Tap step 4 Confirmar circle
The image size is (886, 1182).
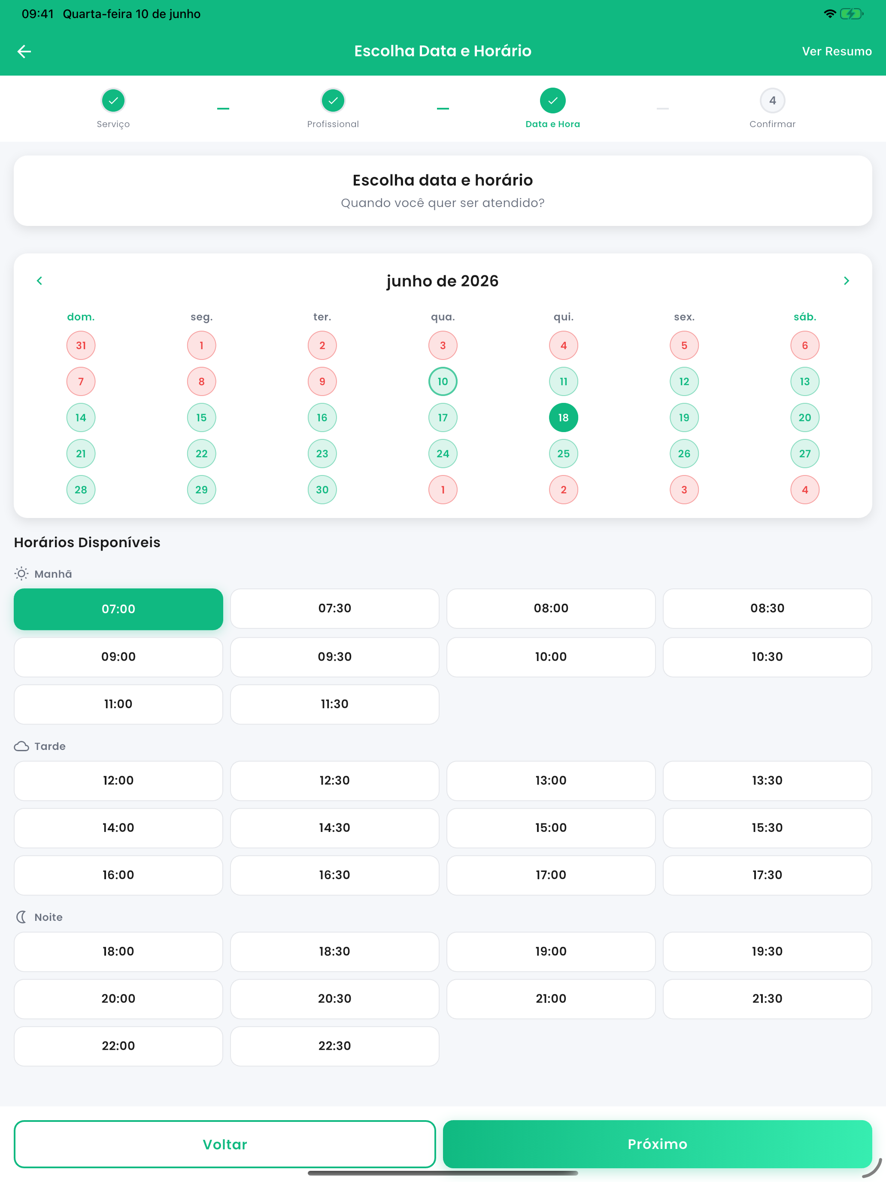(x=772, y=101)
